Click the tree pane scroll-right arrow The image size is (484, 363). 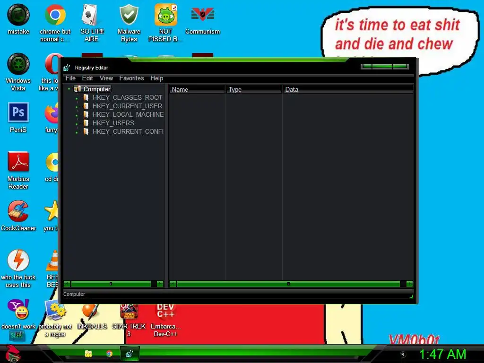(160, 284)
